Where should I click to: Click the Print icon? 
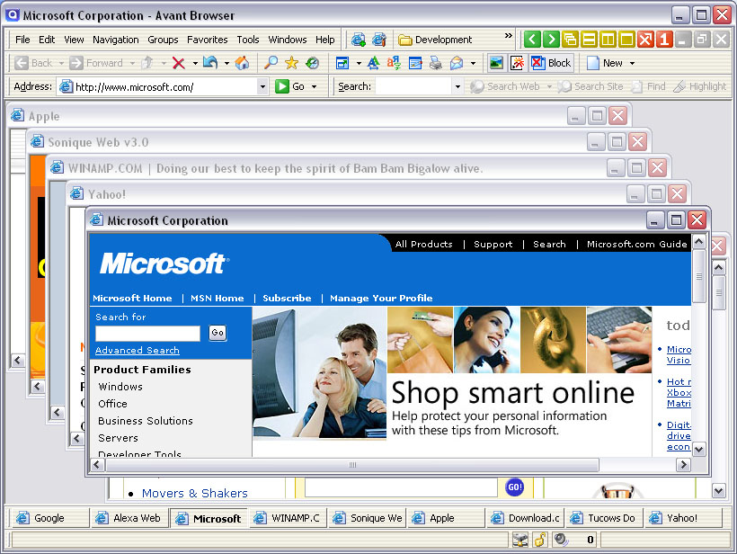pyautogui.click(x=436, y=63)
